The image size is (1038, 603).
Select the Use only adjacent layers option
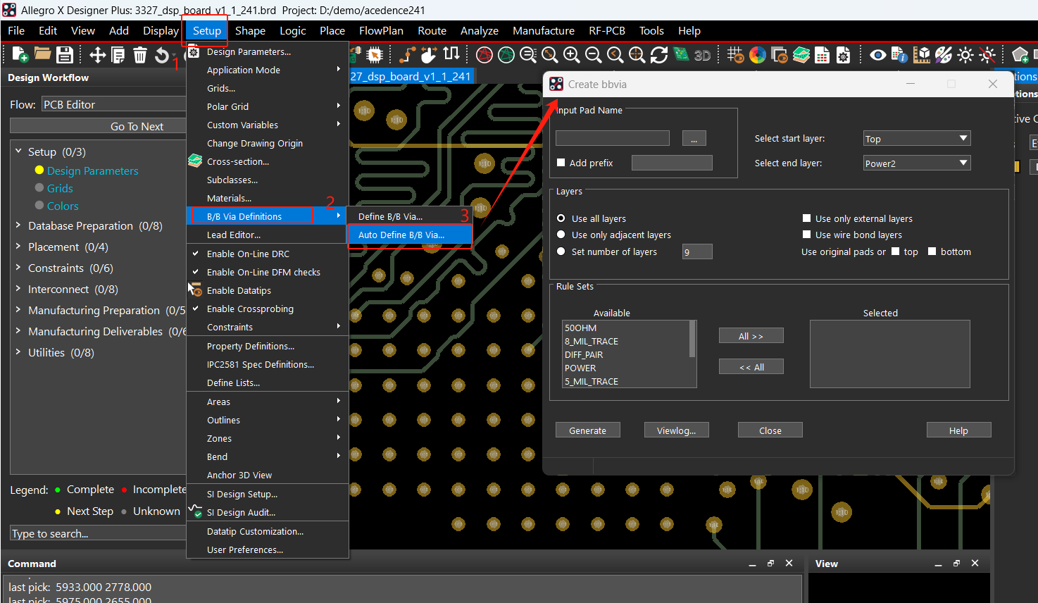pos(561,235)
